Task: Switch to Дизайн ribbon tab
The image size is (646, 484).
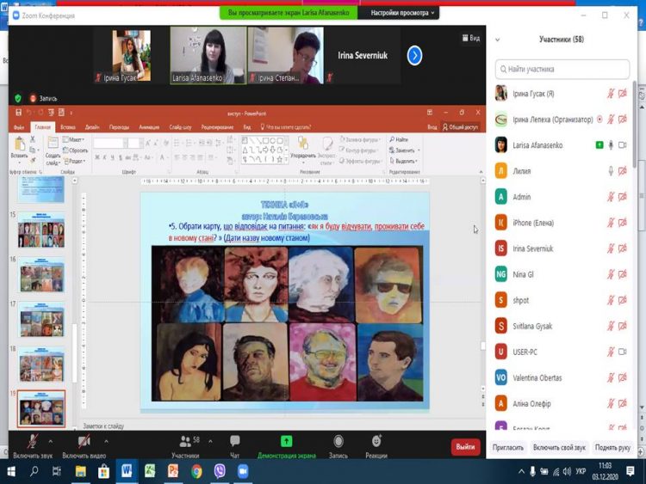Action: tap(92, 127)
